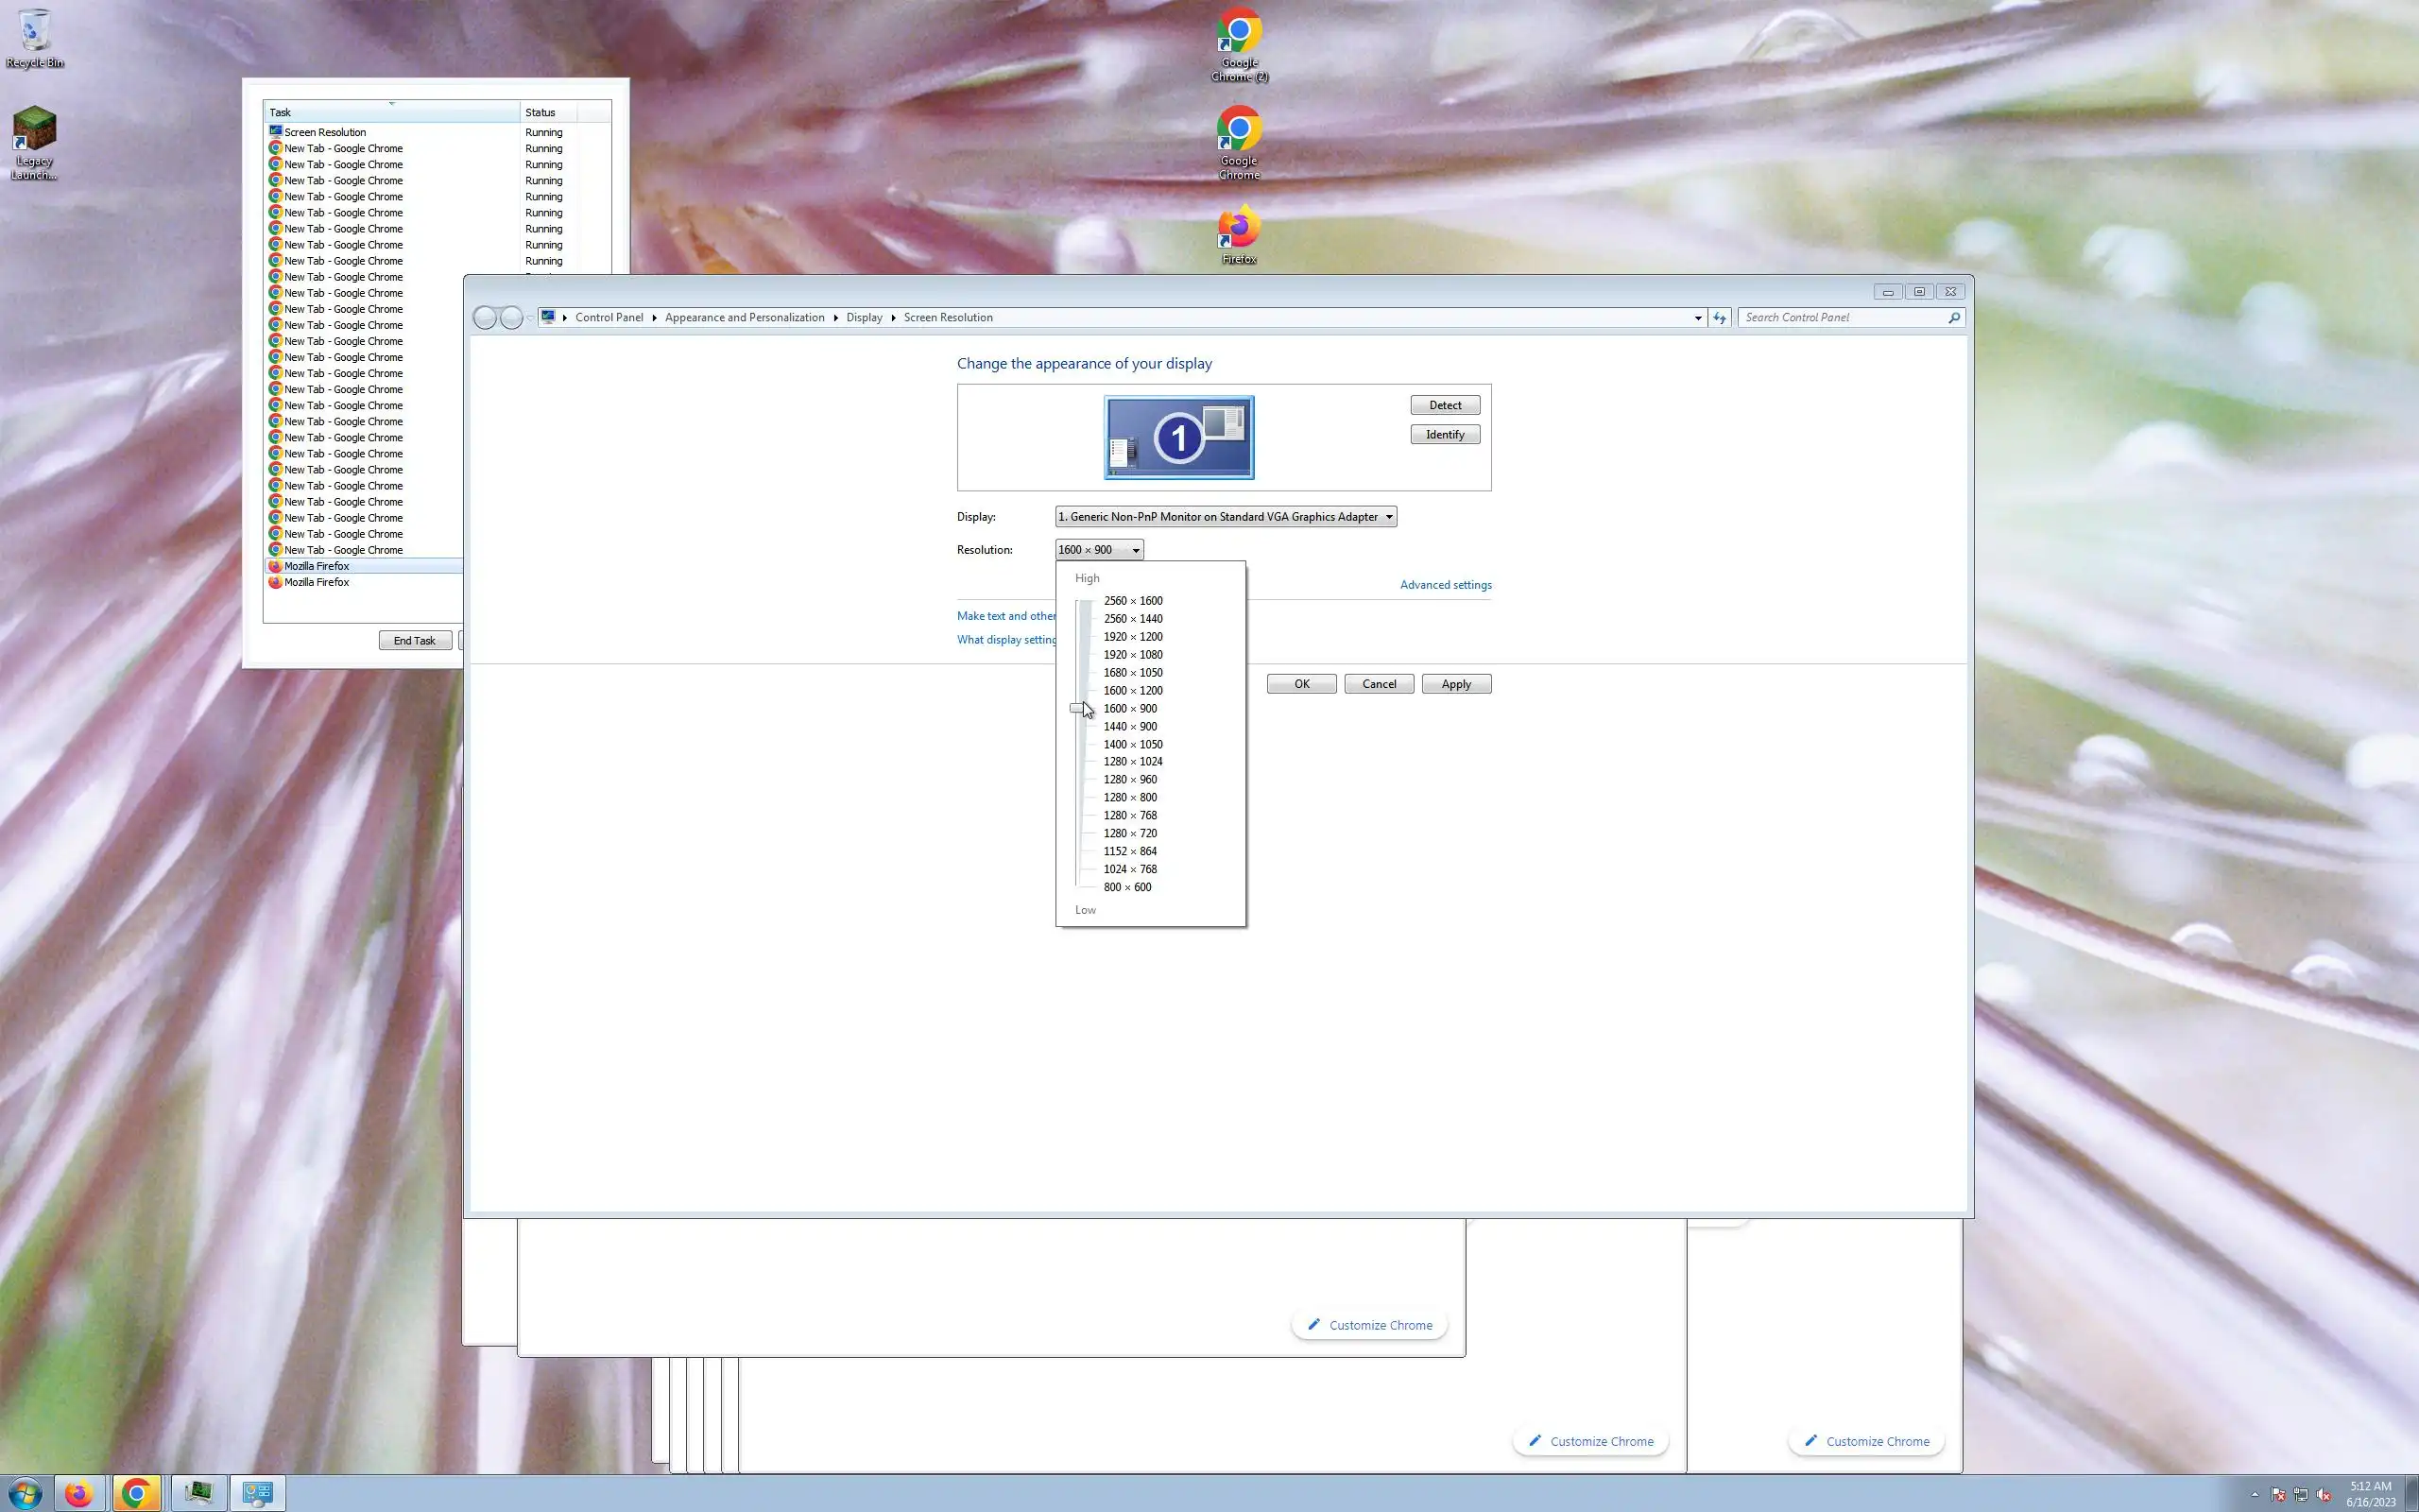The width and height of the screenshot is (2419, 1512).
Task: Select the 1920 × 1080 resolution option
Action: [1133, 655]
